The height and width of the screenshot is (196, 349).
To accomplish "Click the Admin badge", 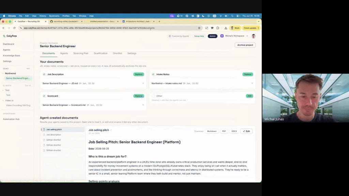I will click(x=213, y=36).
